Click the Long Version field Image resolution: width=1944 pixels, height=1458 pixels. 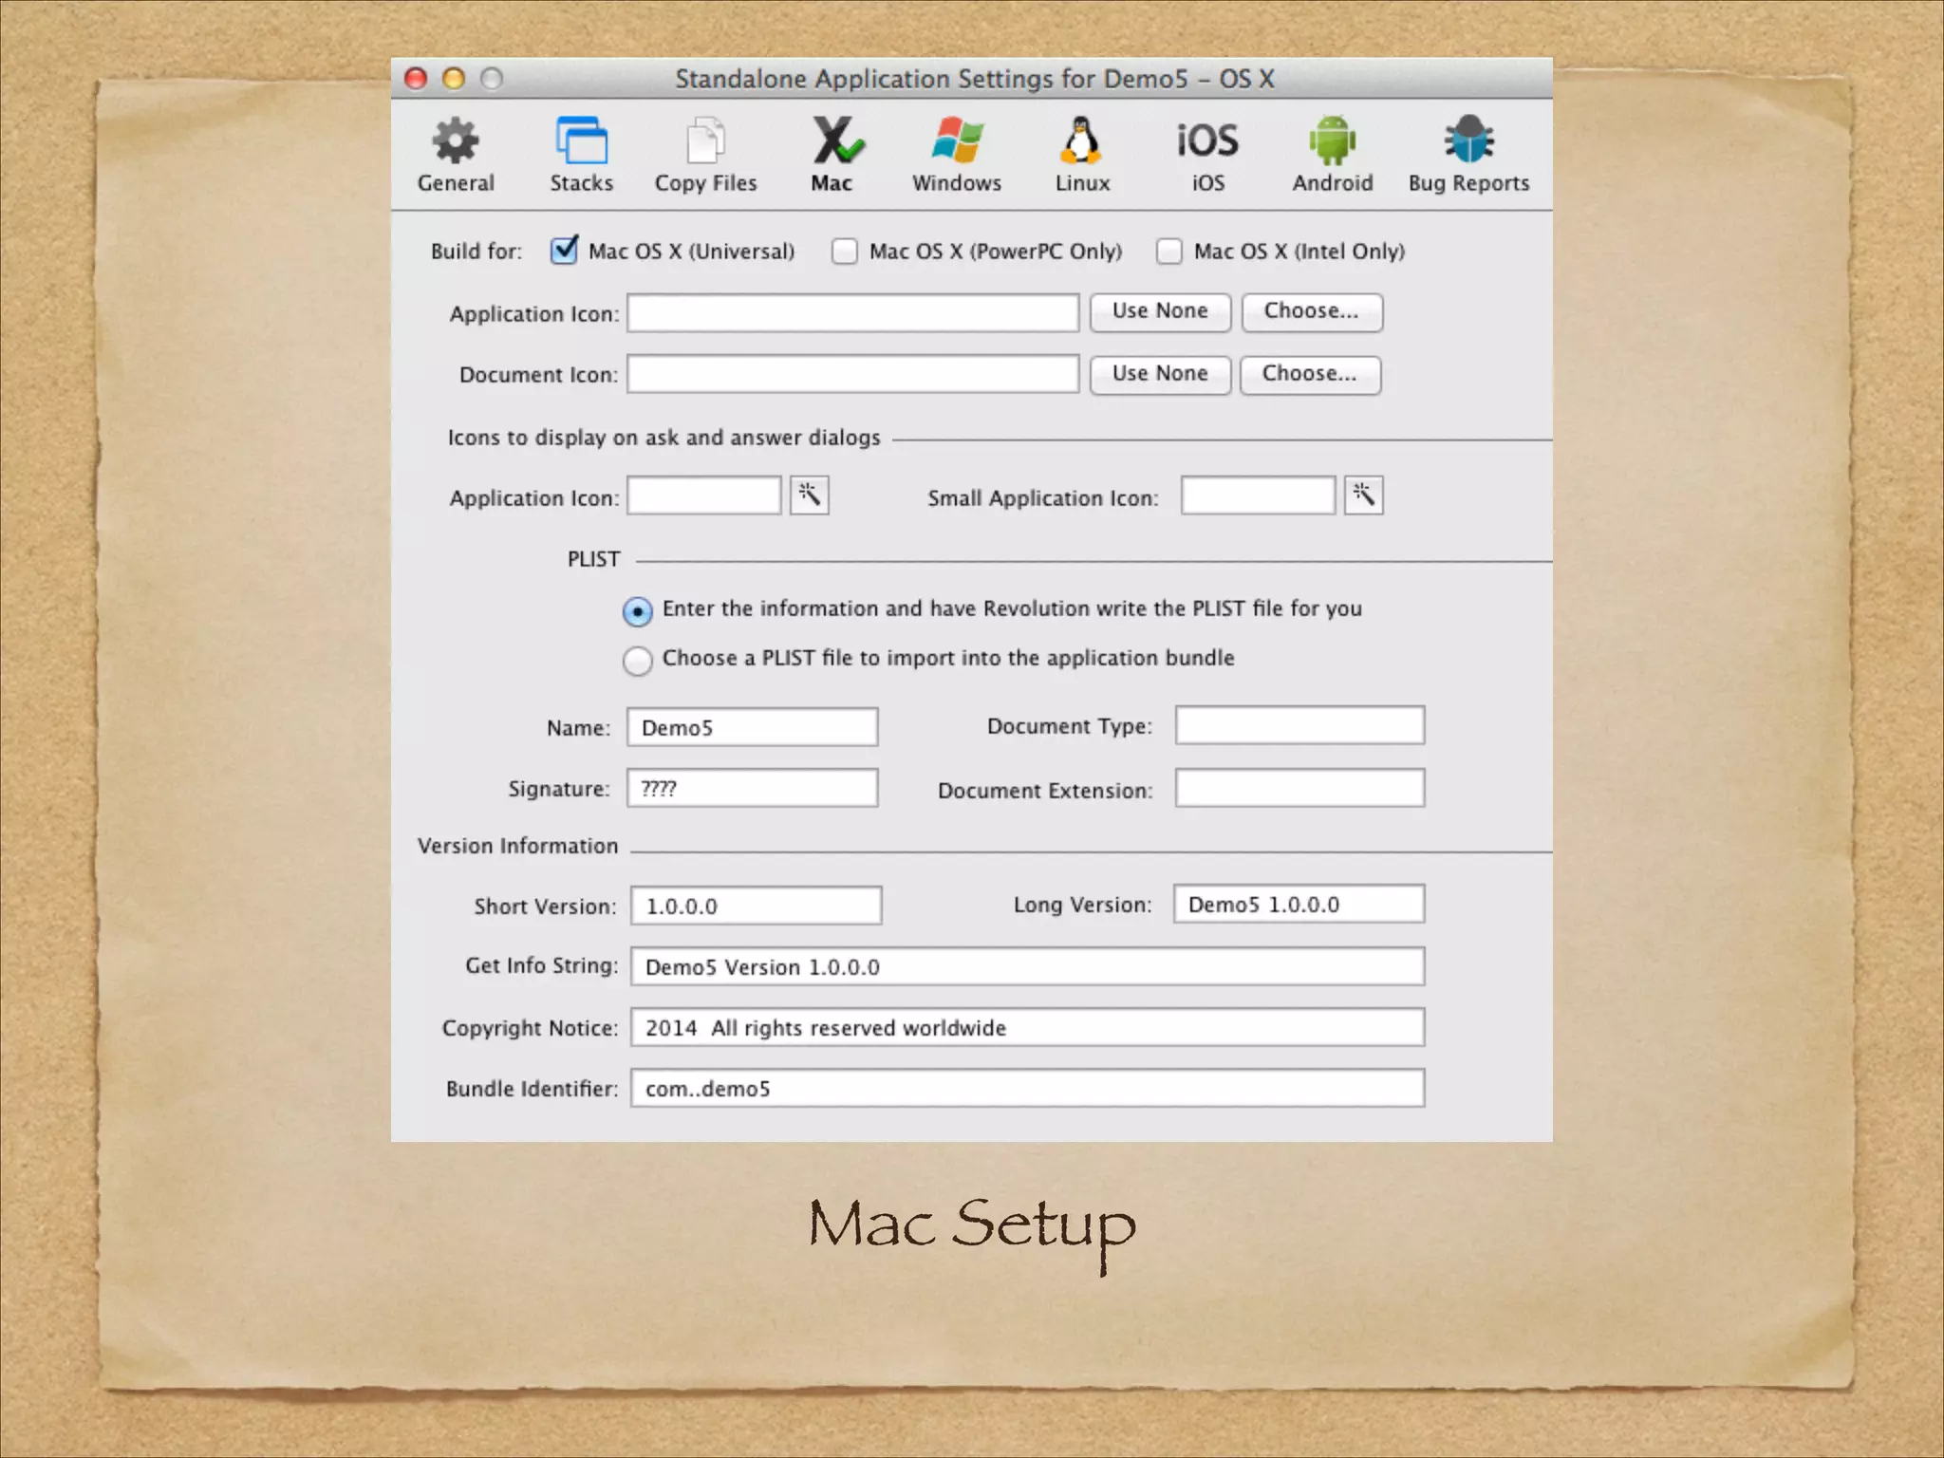click(x=1299, y=904)
